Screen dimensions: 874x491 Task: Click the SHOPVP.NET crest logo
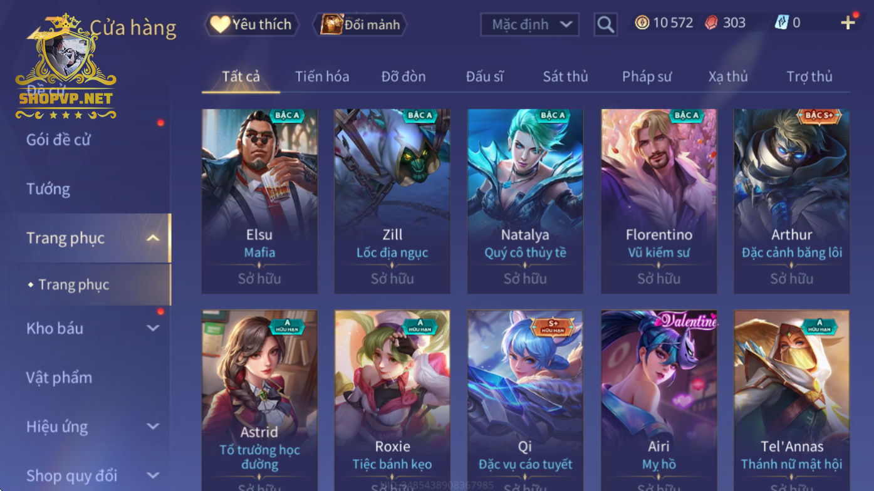pos(66,67)
